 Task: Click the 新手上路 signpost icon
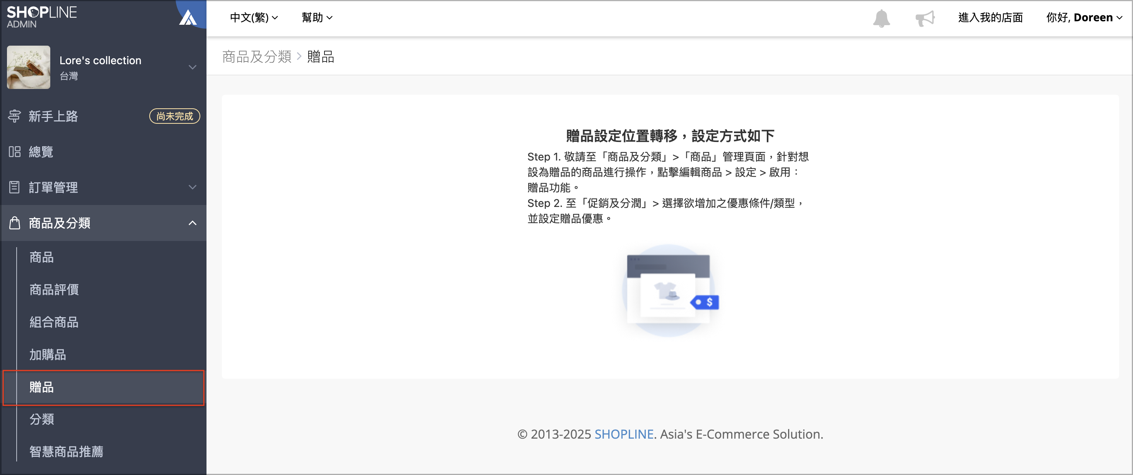15,116
